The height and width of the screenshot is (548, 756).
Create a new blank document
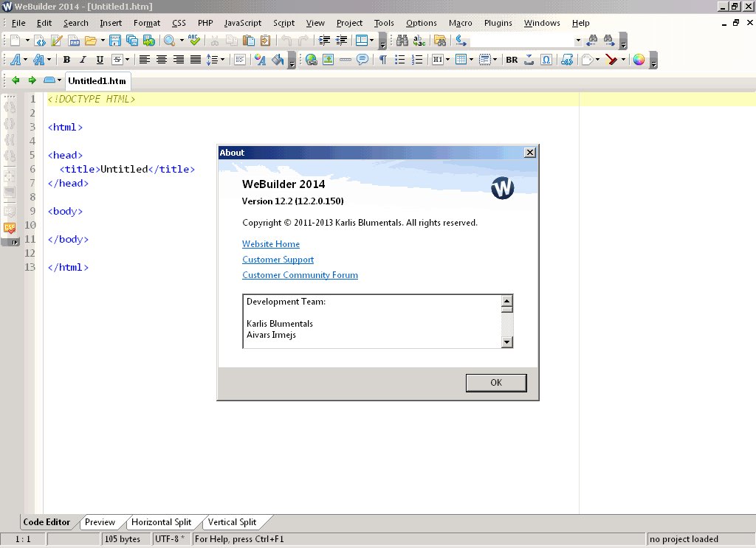(15, 41)
